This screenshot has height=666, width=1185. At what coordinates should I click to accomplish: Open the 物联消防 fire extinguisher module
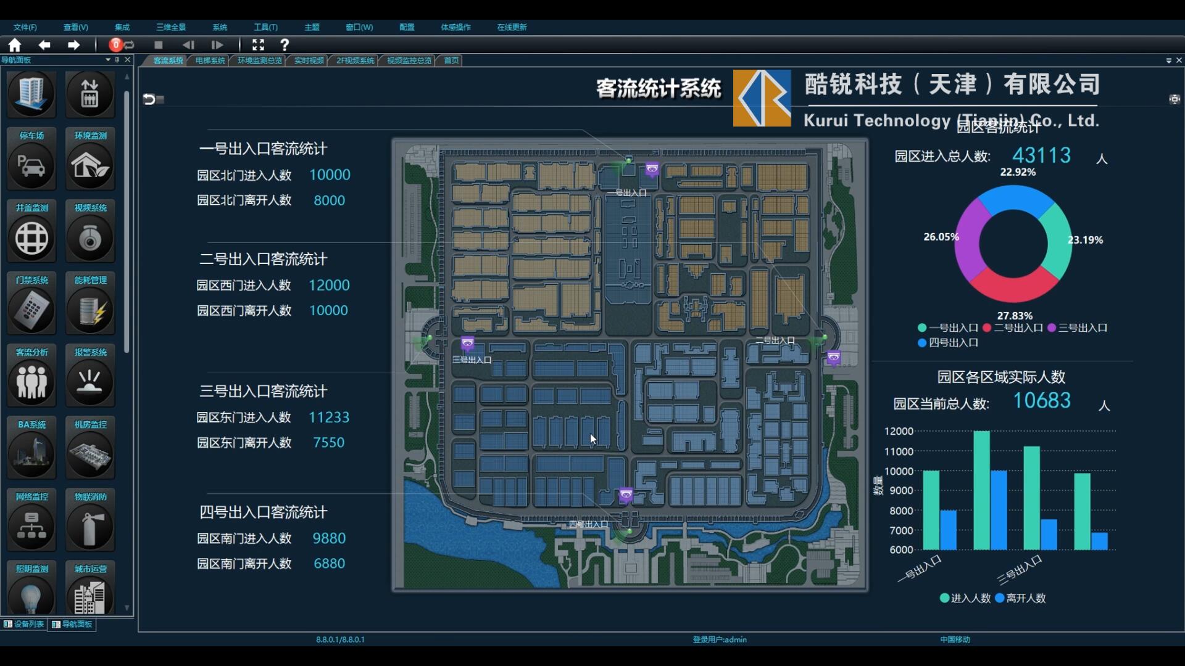coord(90,527)
